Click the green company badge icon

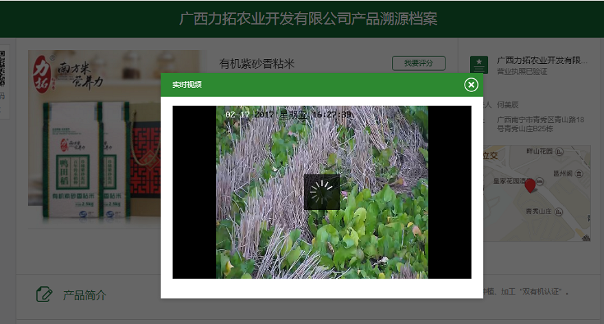coord(479,65)
